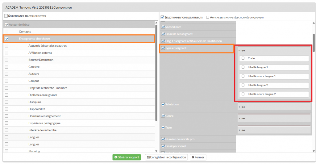Click the link icon in Titre row

click(243, 130)
